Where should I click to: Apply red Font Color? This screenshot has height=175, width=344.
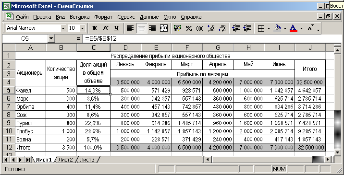[x=294, y=28]
